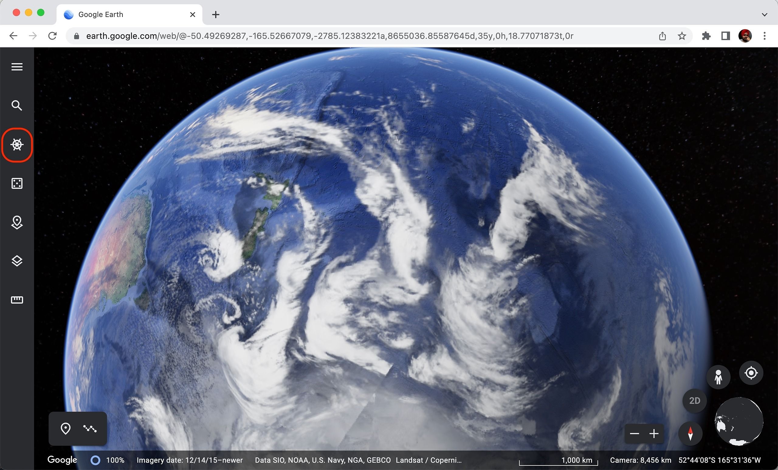The height and width of the screenshot is (470, 778).
Task: Click the Search icon in sidebar
Action: 17,105
